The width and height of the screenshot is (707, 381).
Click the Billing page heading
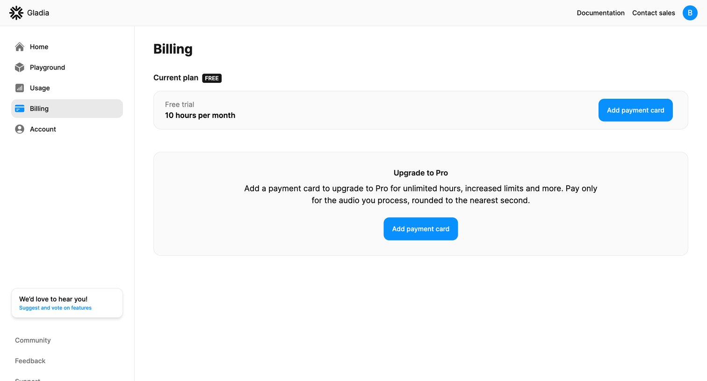pos(173,49)
